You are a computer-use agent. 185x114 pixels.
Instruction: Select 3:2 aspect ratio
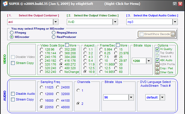click(x=85, y=53)
